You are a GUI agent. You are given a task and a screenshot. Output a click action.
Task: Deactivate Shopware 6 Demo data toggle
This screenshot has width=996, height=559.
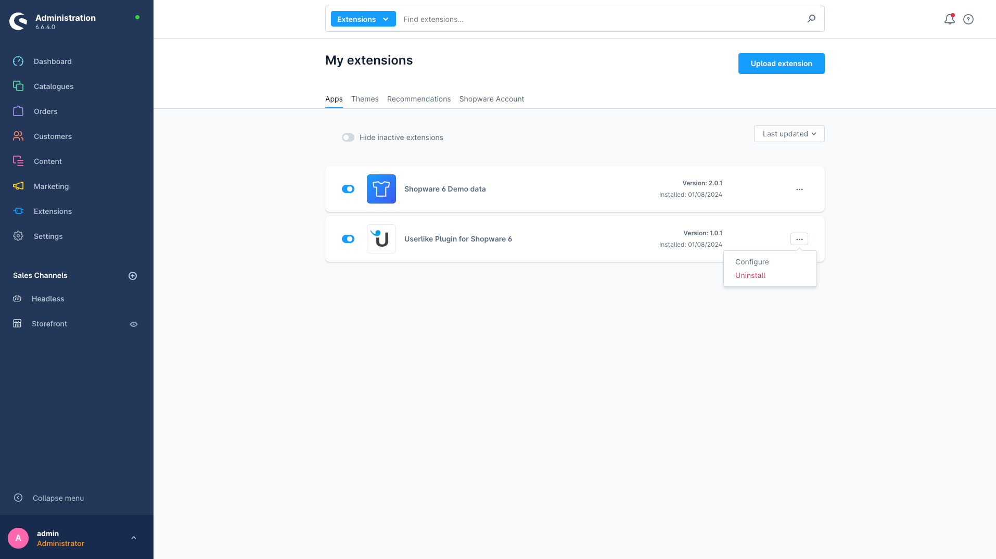348,189
